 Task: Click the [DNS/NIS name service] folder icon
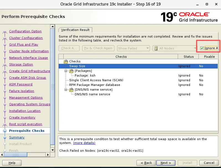point(71,90)
